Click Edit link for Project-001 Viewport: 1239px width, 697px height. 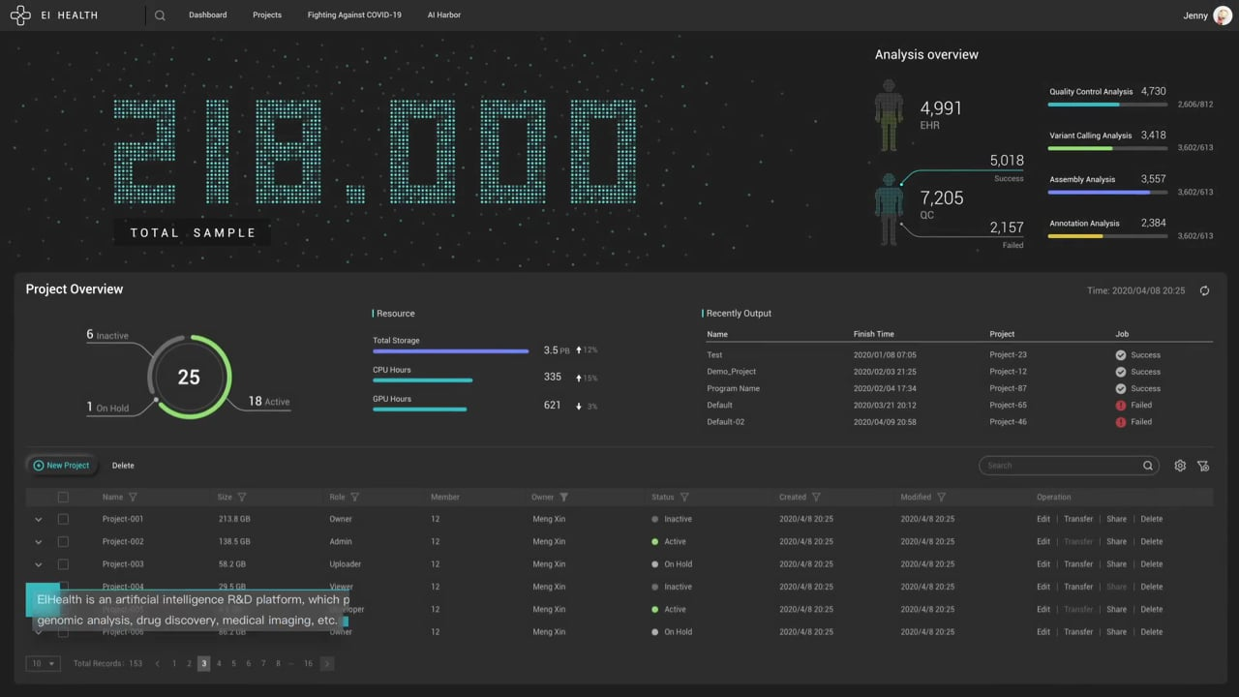coord(1043,519)
